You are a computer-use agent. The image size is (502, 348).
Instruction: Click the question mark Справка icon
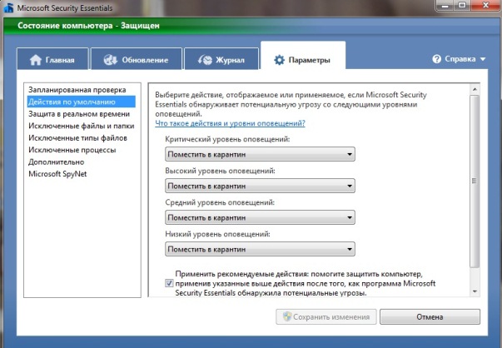[x=436, y=59]
